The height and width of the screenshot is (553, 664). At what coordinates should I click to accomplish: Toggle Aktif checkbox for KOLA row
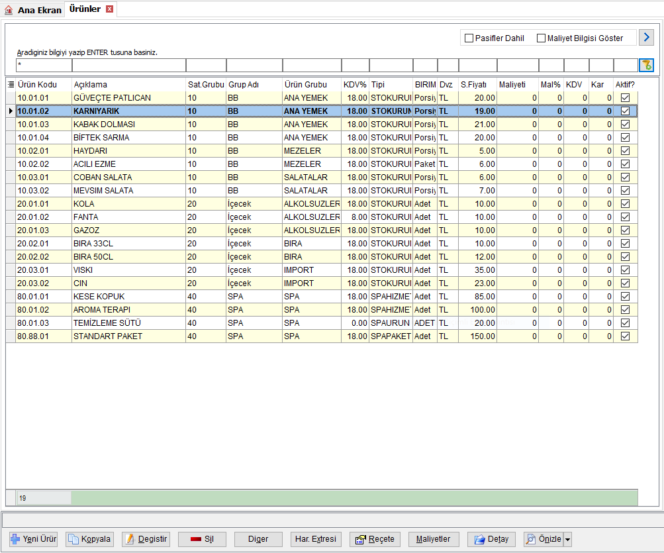point(625,204)
